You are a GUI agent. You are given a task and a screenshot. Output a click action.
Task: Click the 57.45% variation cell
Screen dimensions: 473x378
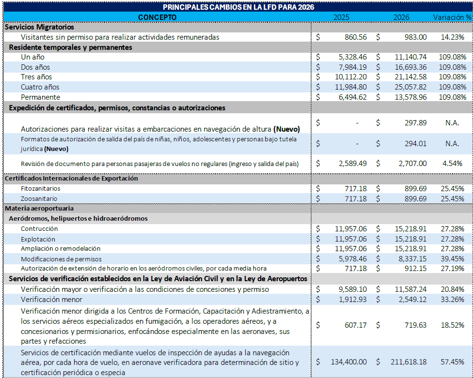[x=452, y=362]
